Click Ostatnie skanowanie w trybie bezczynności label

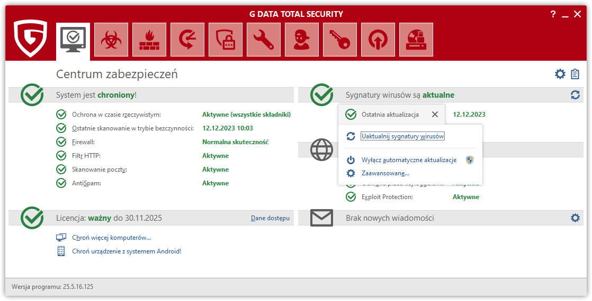133,128
